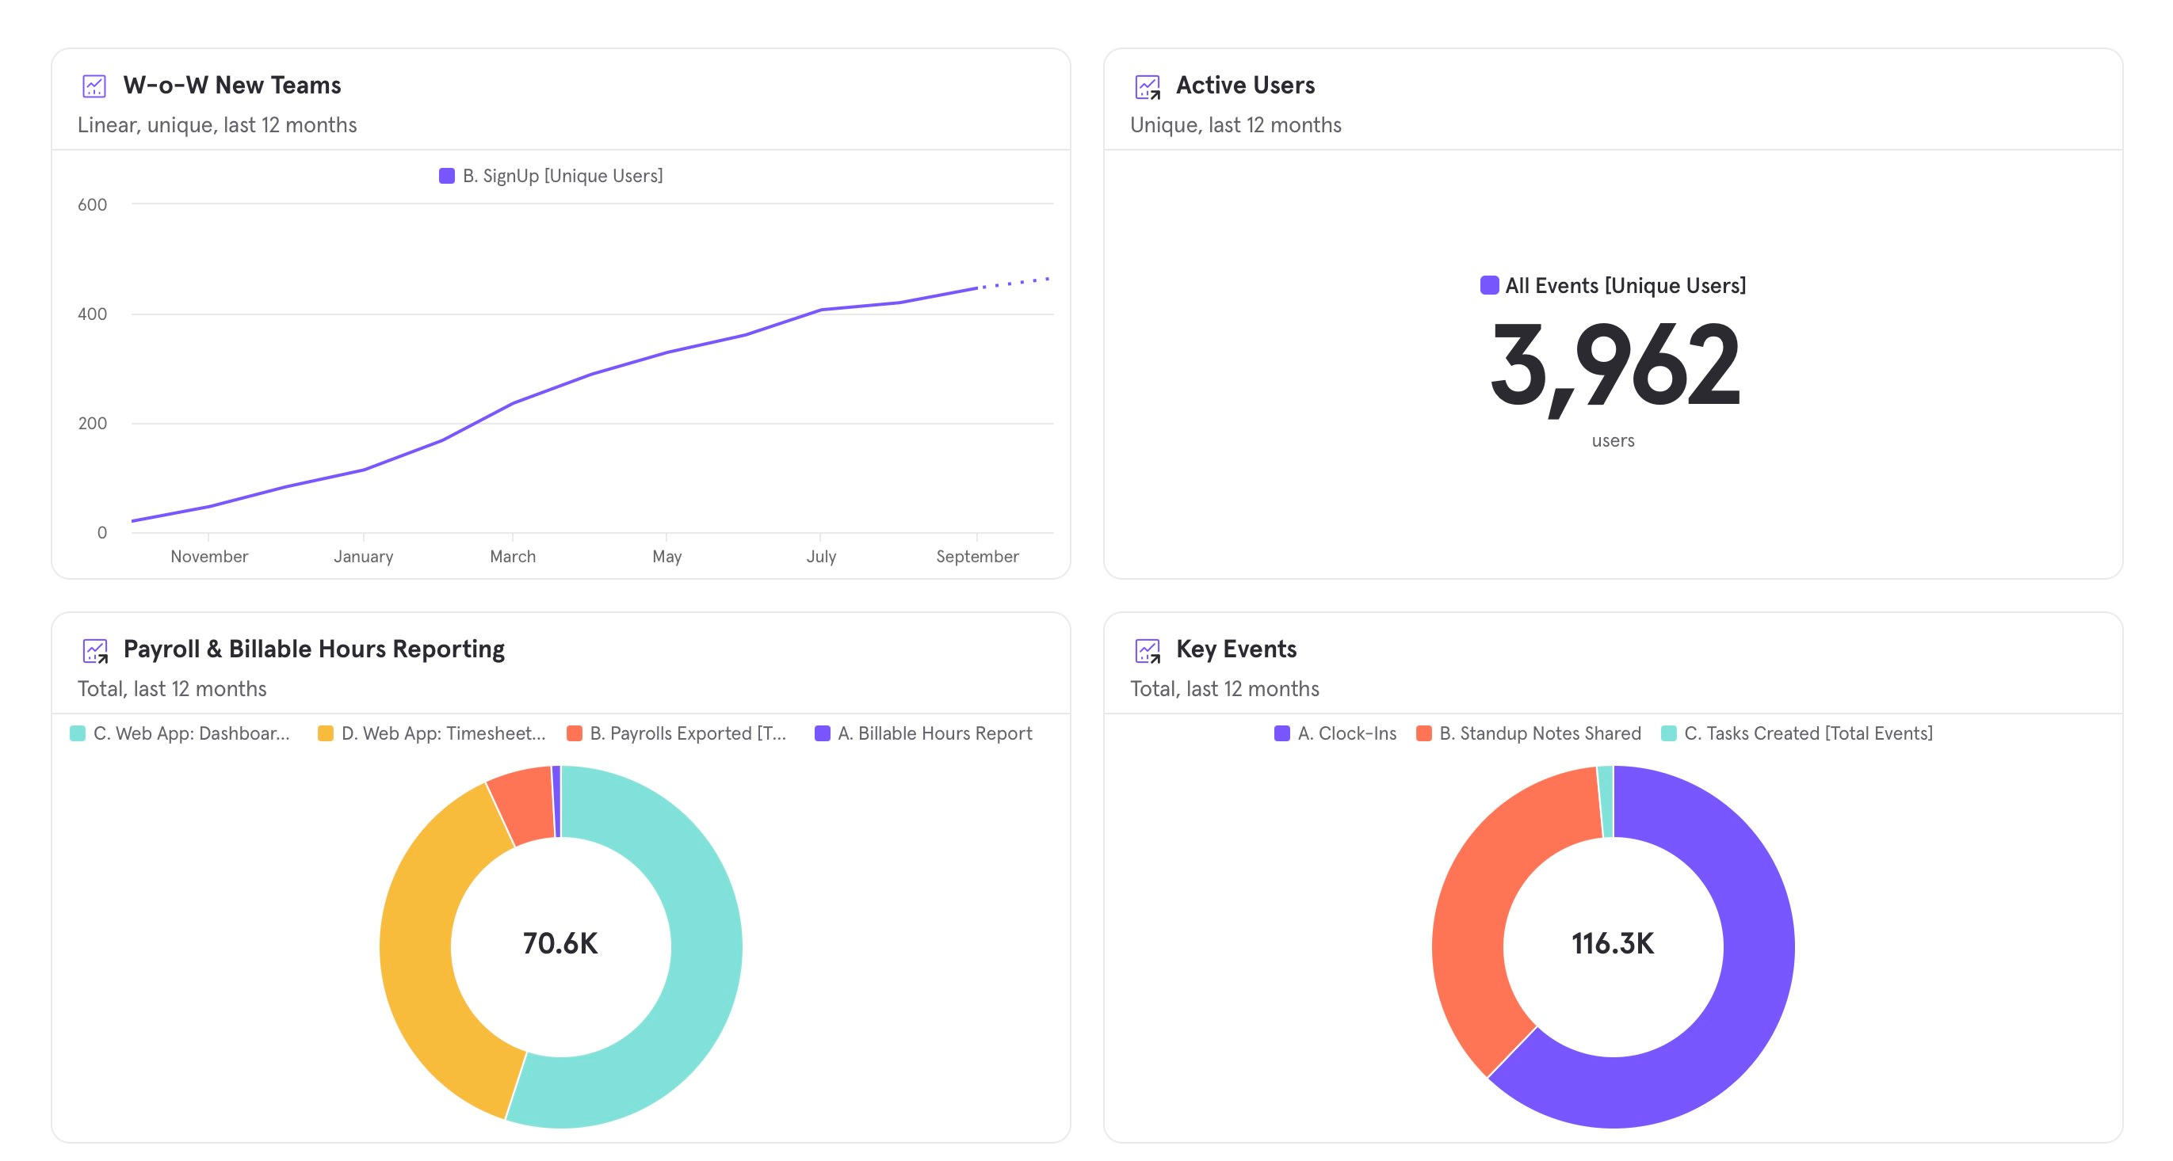Image resolution: width=2173 pixels, height=1161 pixels.
Task: Click the 400 y-axis value
Action: (93, 314)
